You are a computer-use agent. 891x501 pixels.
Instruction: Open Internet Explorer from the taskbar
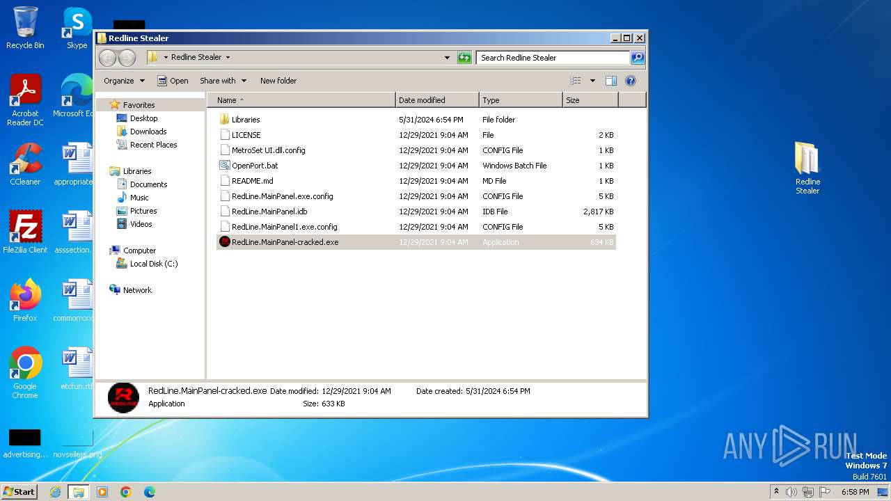coord(55,492)
